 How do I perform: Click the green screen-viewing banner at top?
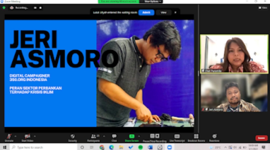coord(119,2)
